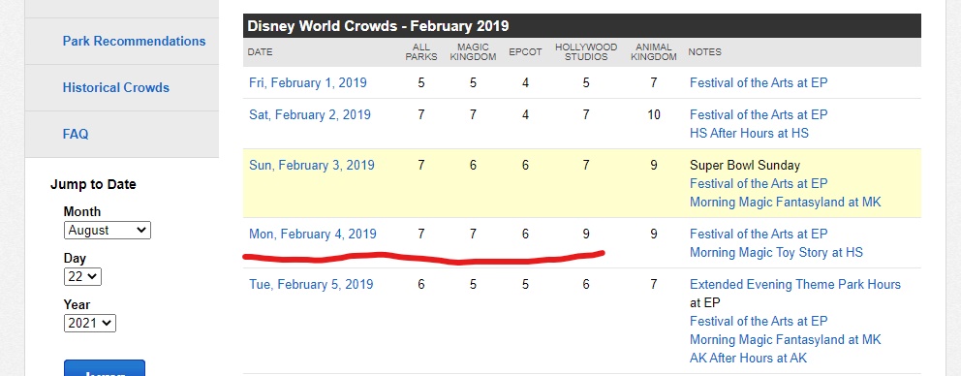Click Morning Magic Toy Story at HS link
961x376 pixels.
(776, 252)
